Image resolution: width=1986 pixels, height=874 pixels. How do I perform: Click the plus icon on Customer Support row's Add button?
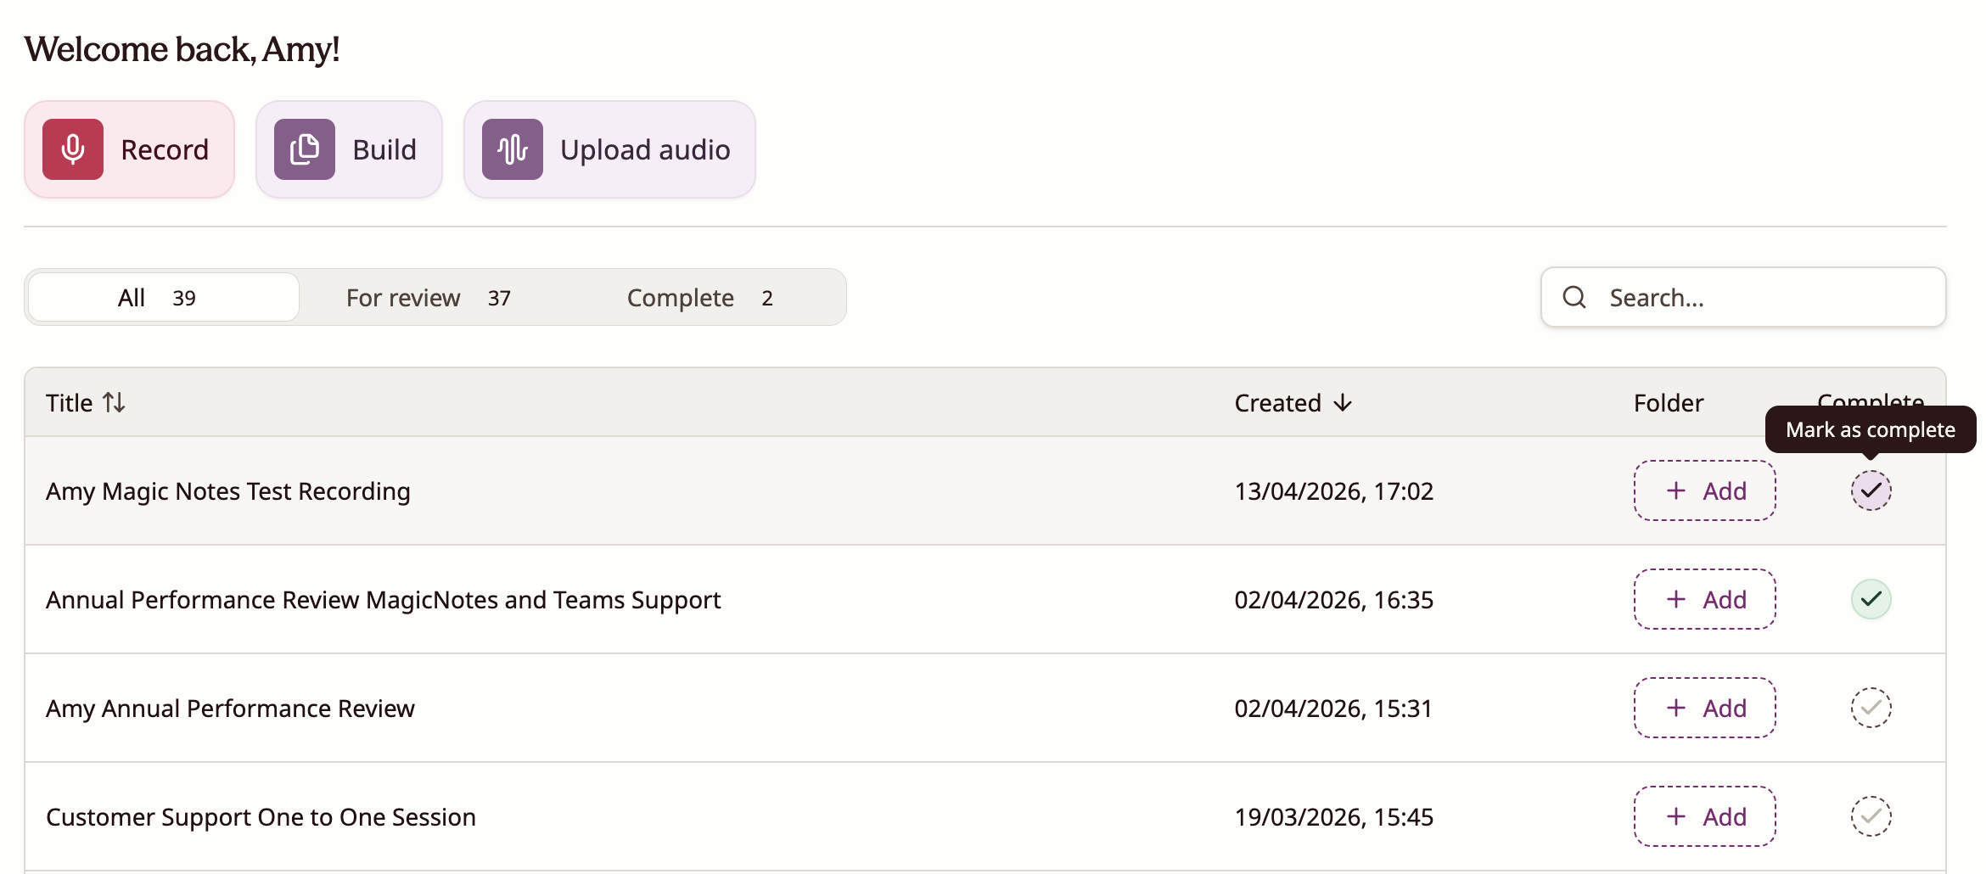(x=1675, y=816)
